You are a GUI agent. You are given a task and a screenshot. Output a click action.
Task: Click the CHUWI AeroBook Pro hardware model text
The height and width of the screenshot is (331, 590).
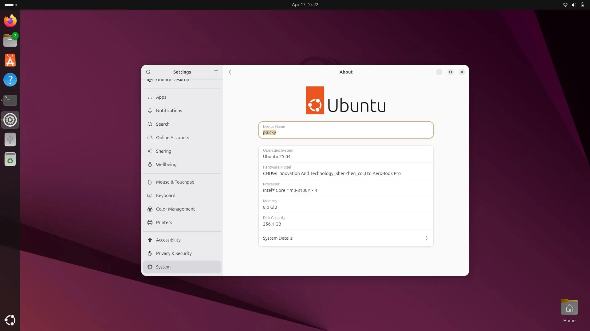[332, 173]
